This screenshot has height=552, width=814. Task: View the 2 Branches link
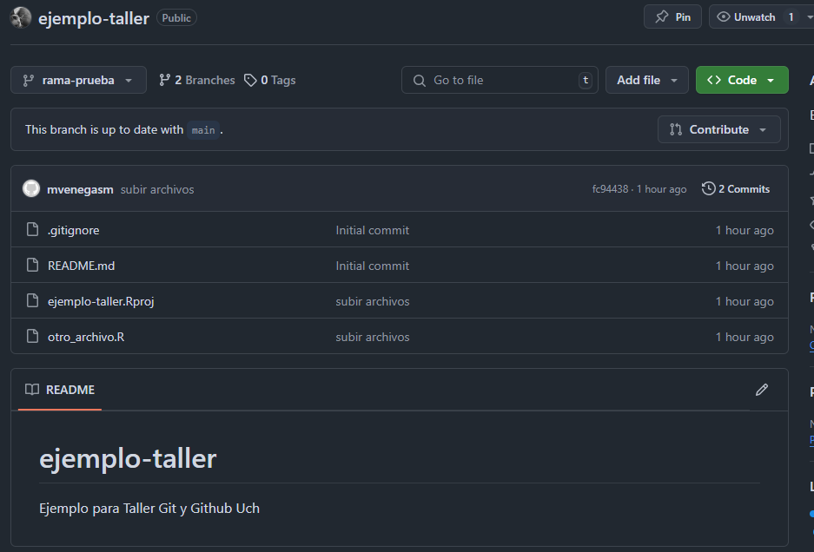coord(196,80)
